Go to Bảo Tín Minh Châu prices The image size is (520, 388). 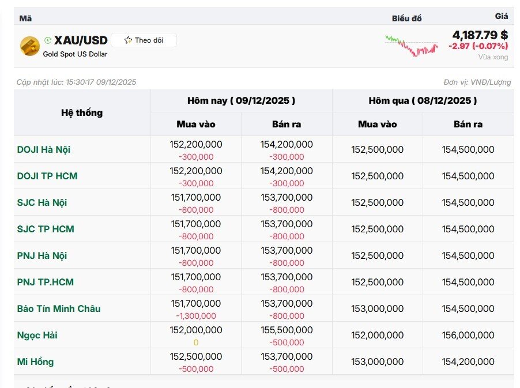coord(59,308)
